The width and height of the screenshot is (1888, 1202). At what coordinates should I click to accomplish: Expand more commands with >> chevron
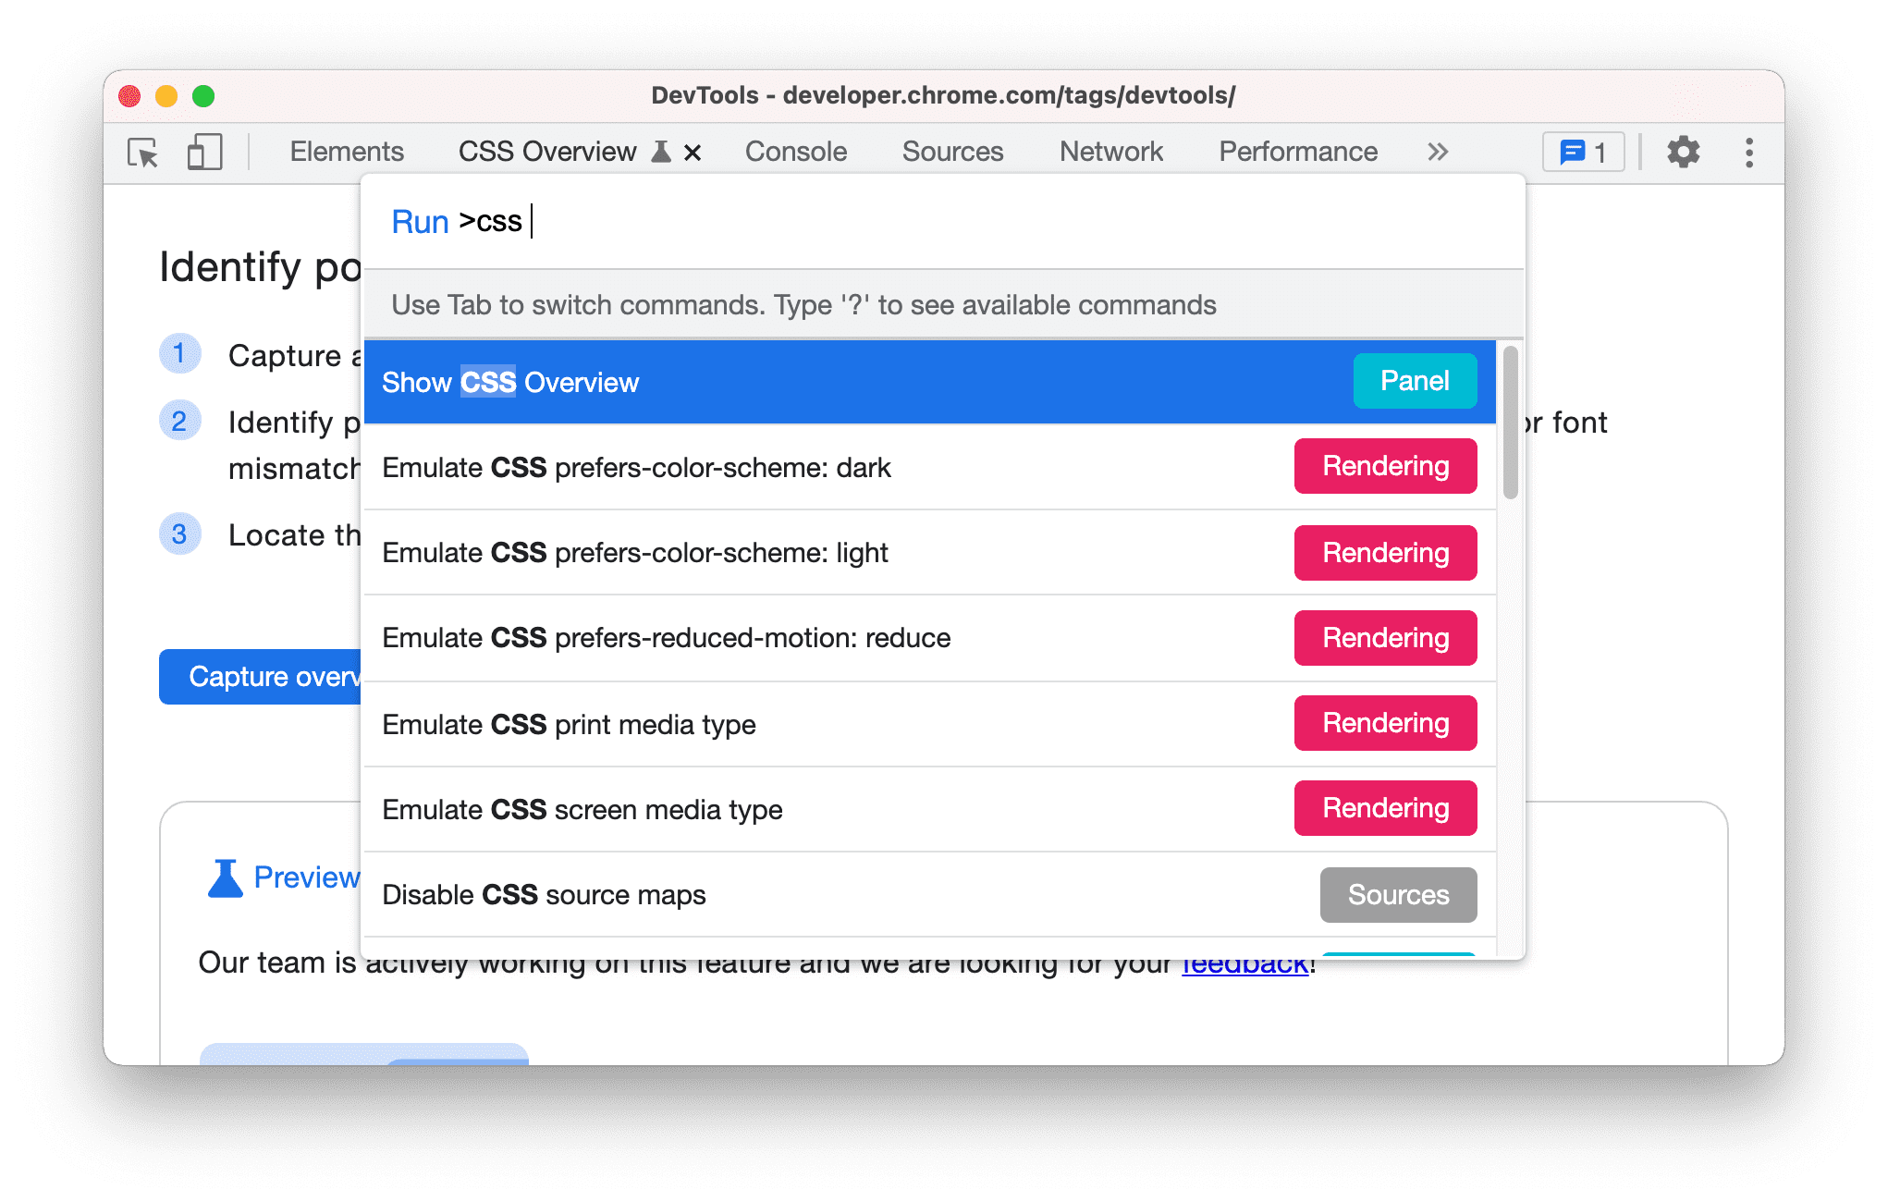(1437, 152)
